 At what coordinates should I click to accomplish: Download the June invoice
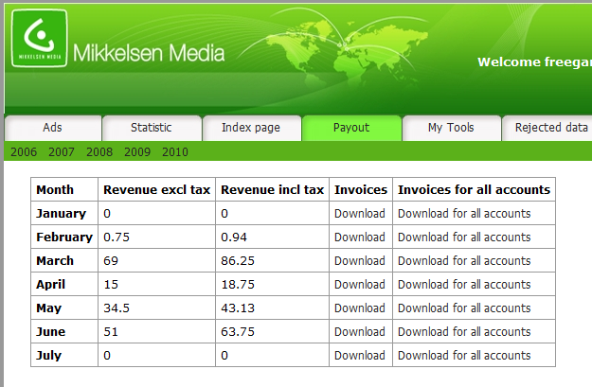(x=360, y=332)
